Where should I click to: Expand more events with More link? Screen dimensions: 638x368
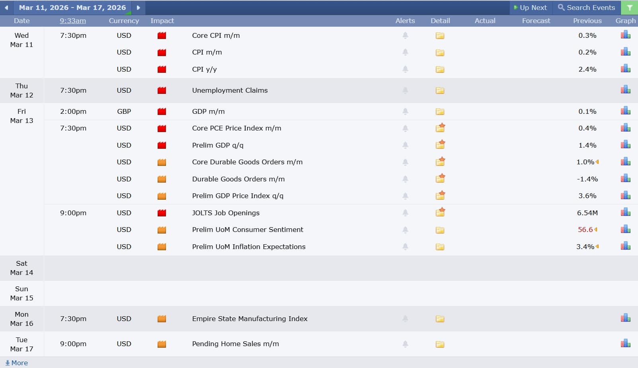17,363
